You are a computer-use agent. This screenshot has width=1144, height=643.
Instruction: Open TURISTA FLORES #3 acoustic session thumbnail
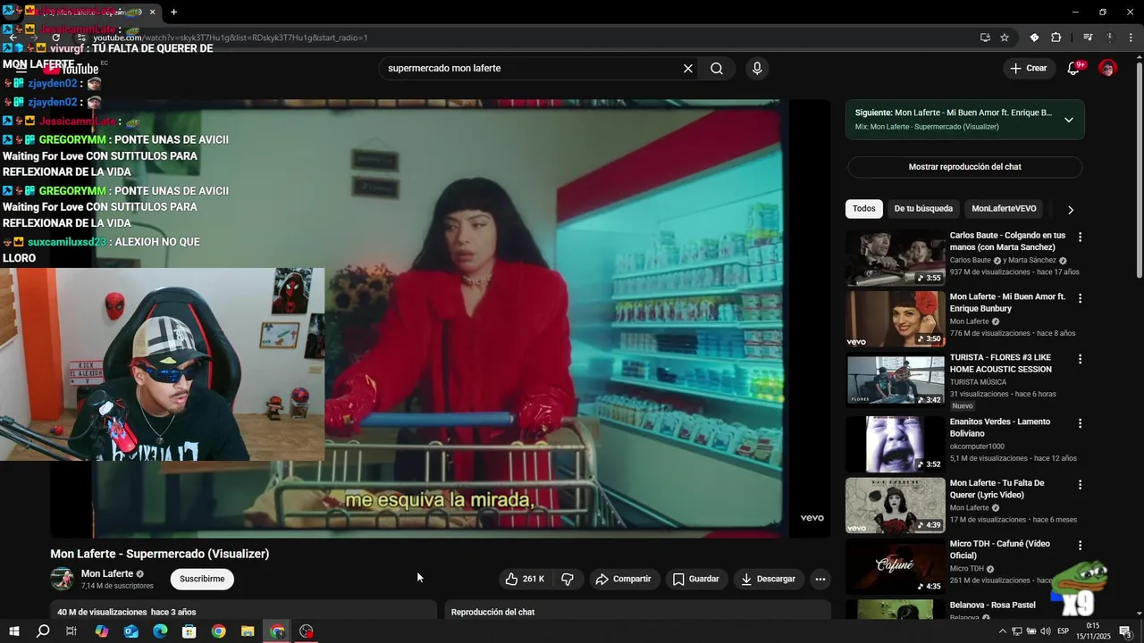896,380
